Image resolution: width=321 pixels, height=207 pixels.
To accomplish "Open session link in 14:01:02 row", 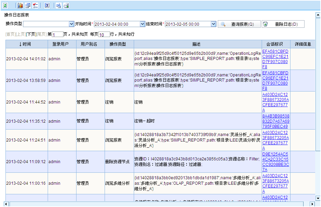I will (275, 59).
